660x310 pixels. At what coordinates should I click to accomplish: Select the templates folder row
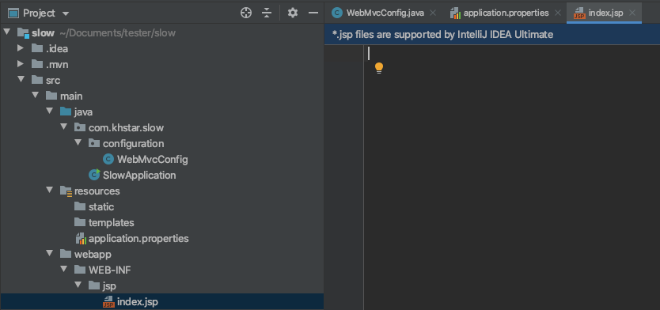pyautogui.click(x=162, y=222)
